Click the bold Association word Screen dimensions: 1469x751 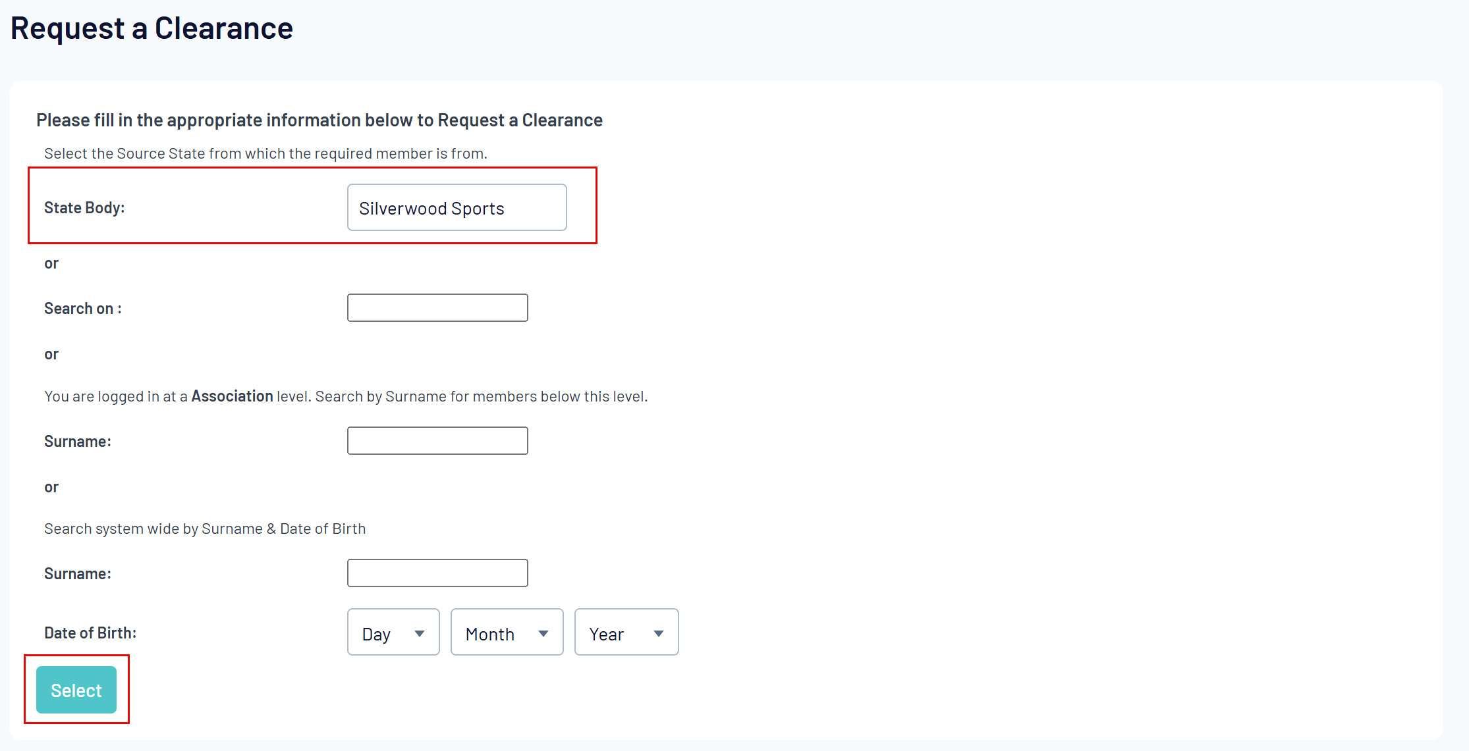coord(232,396)
